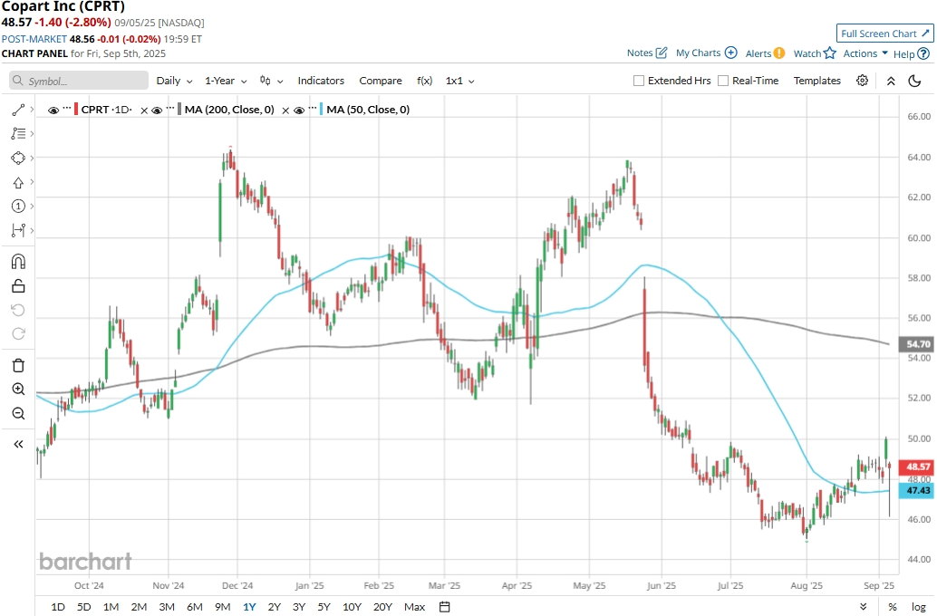Click the Notes edit icon
937x616 pixels.
tap(662, 53)
